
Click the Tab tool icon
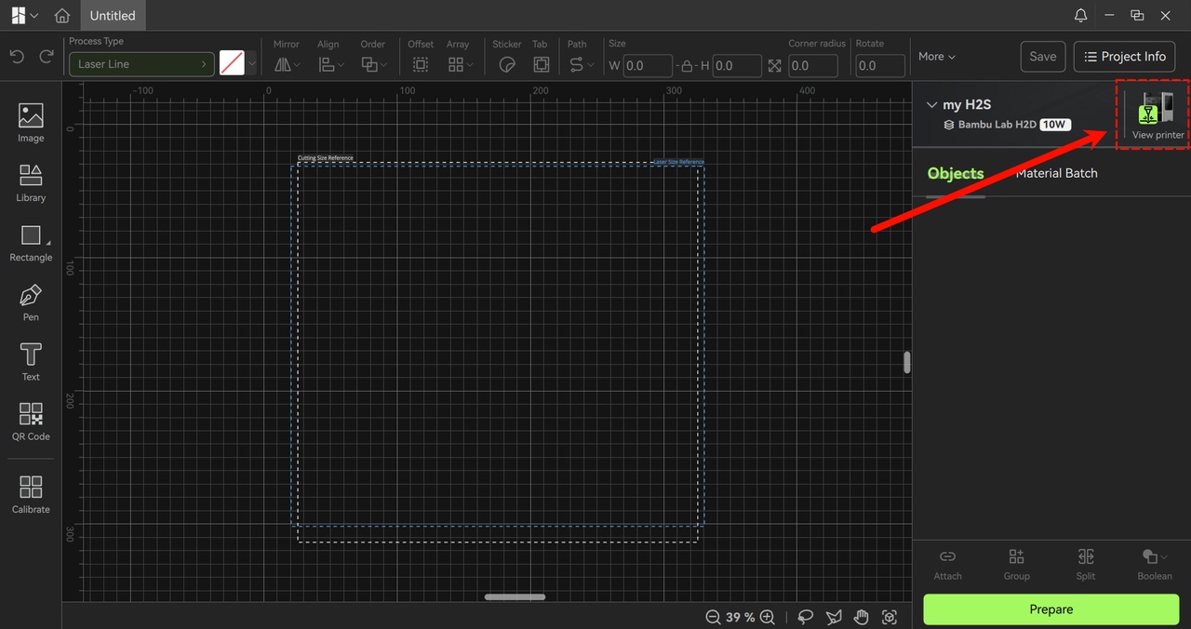coord(541,64)
